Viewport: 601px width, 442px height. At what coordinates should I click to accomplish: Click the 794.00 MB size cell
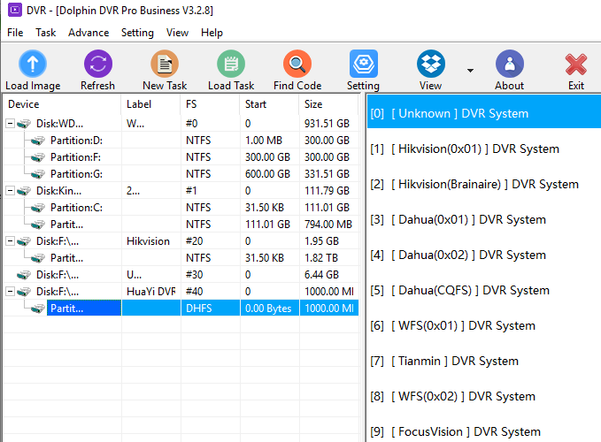pos(328,225)
